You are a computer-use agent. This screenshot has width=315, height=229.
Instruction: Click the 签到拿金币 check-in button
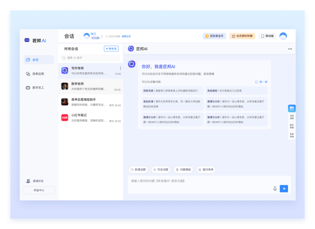coord(214,36)
